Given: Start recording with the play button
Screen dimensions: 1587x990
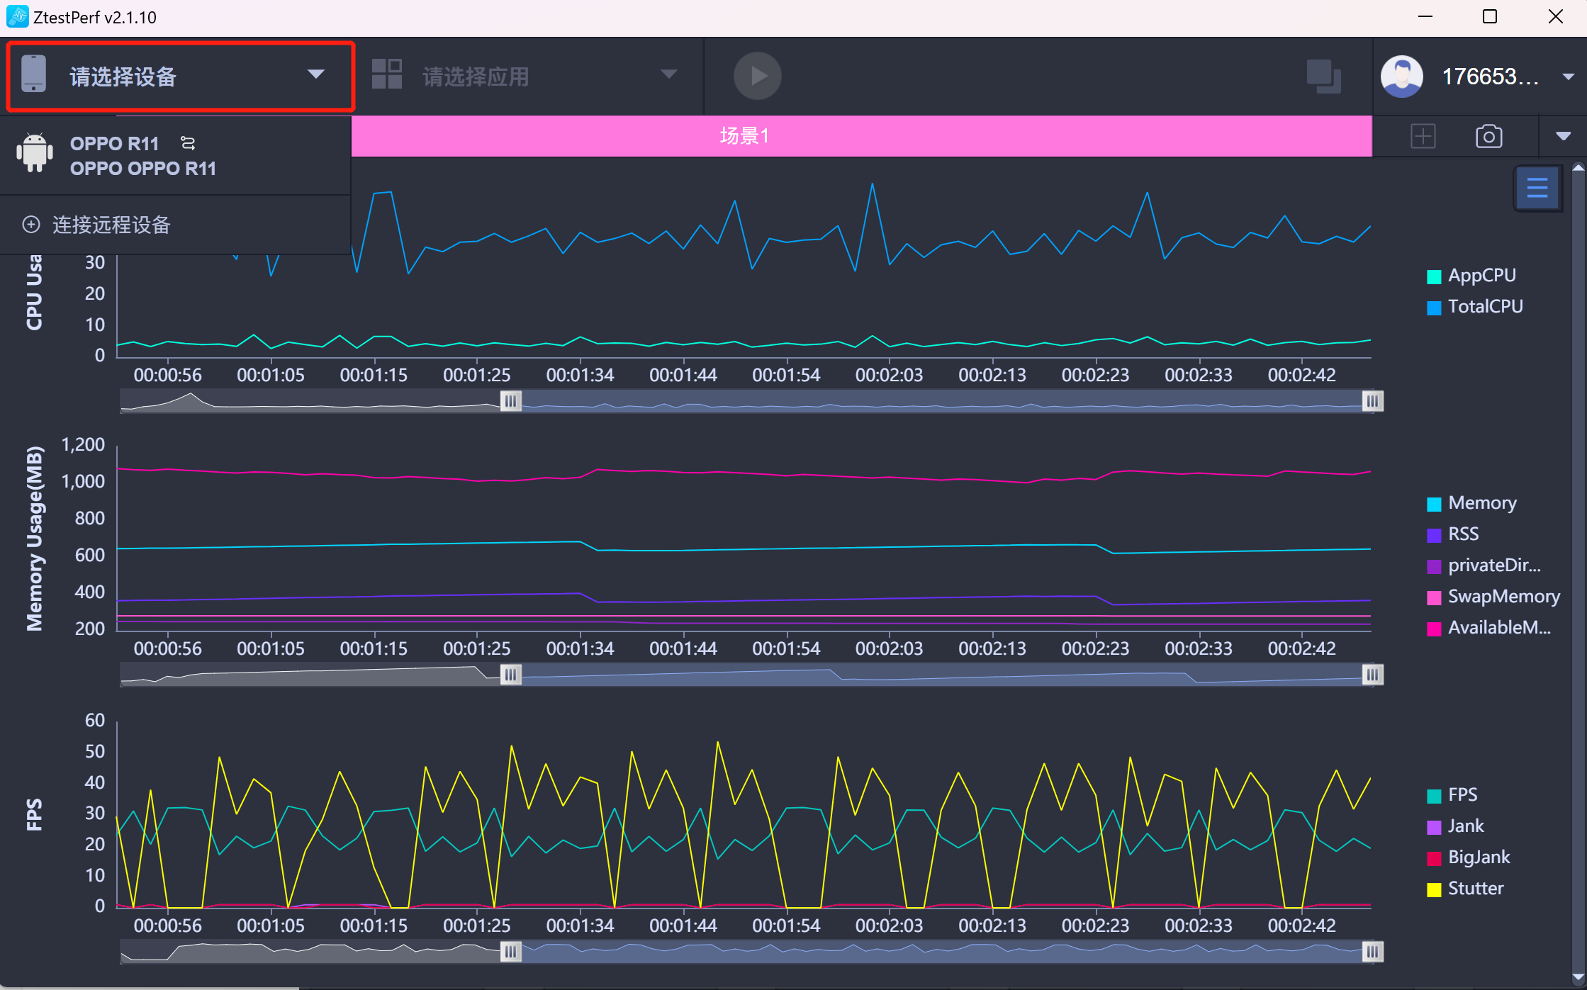Looking at the screenshot, I should 757,75.
